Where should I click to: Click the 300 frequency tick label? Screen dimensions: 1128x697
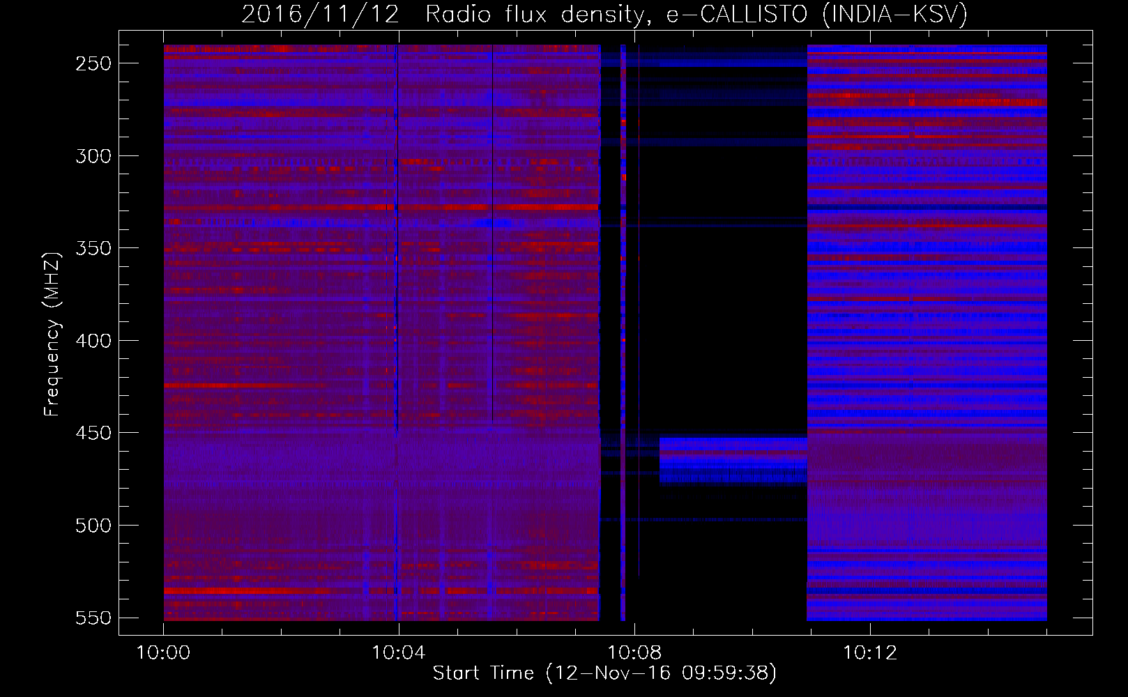point(93,156)
